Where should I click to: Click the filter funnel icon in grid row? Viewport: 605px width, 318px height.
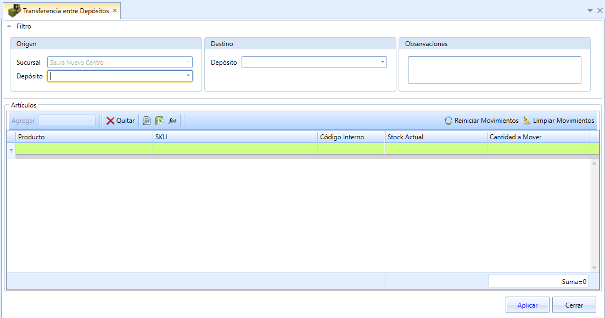click(x=11, y=151)
